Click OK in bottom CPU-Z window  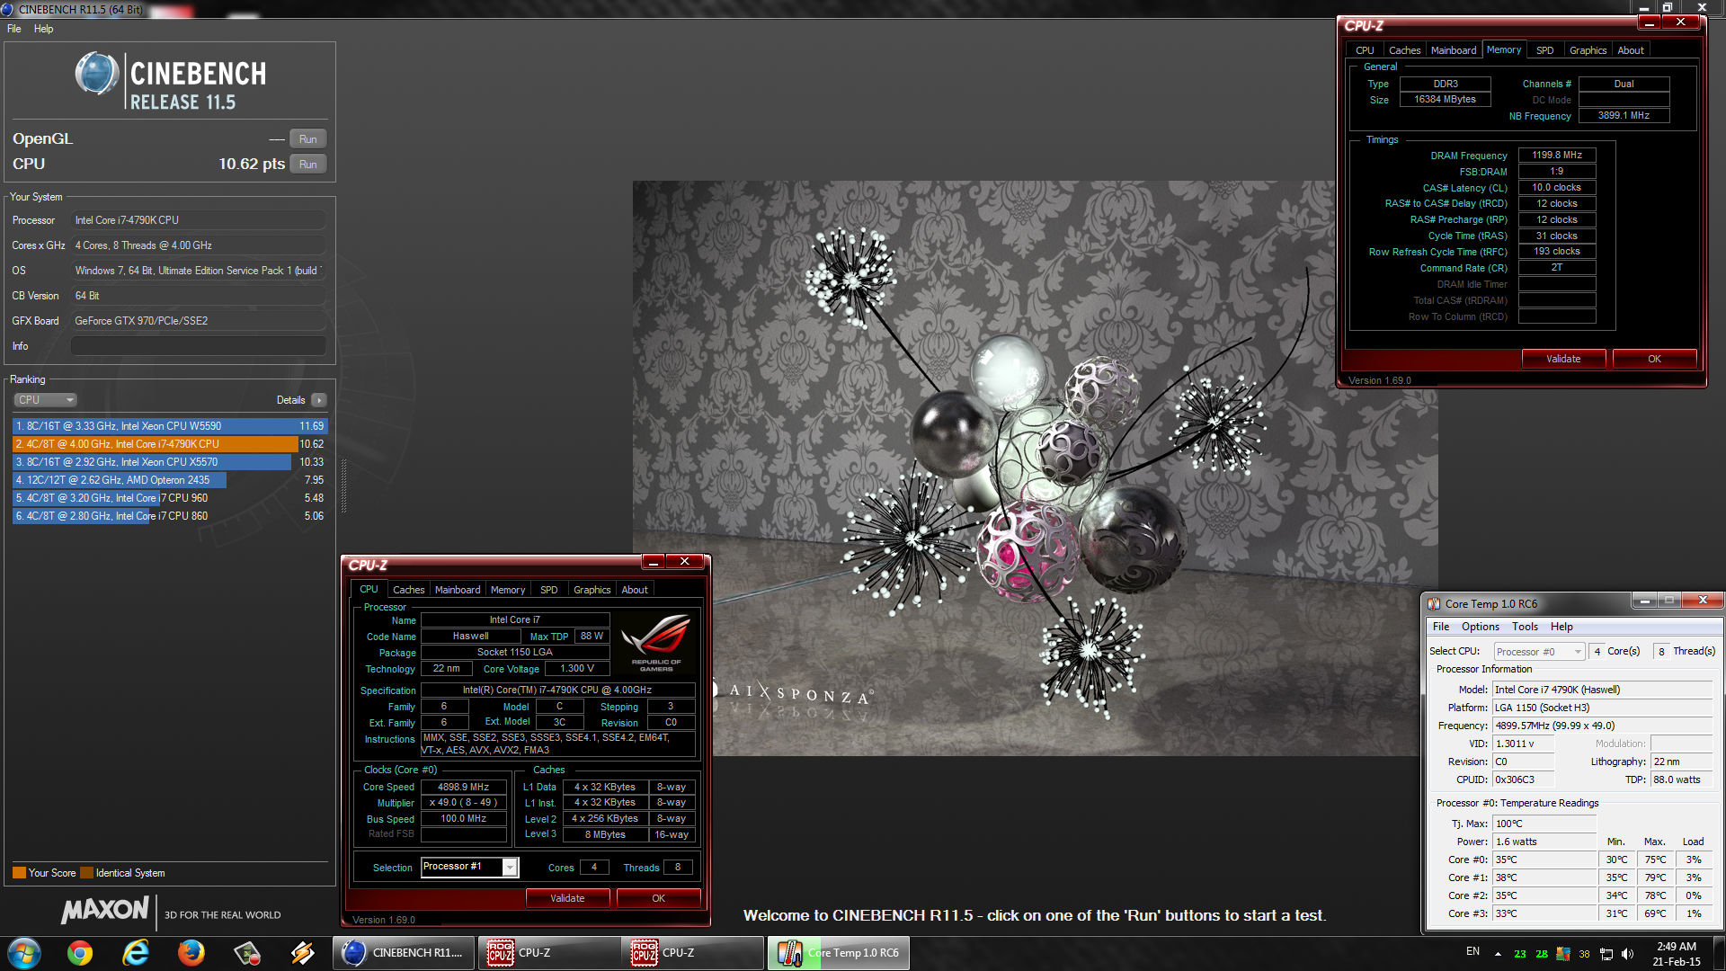click(x=659, y=898)
